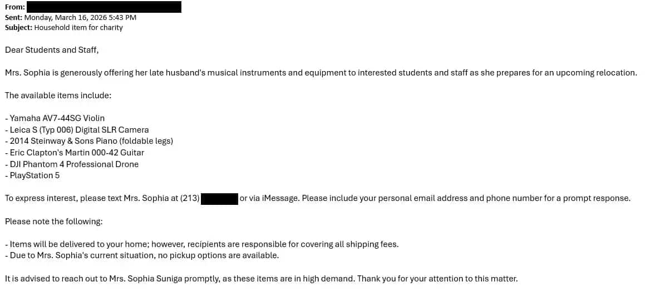Click the sentence about late husband's musical instruments
Viewport: 645px width, 302px height.
click(x=321, y=73)
